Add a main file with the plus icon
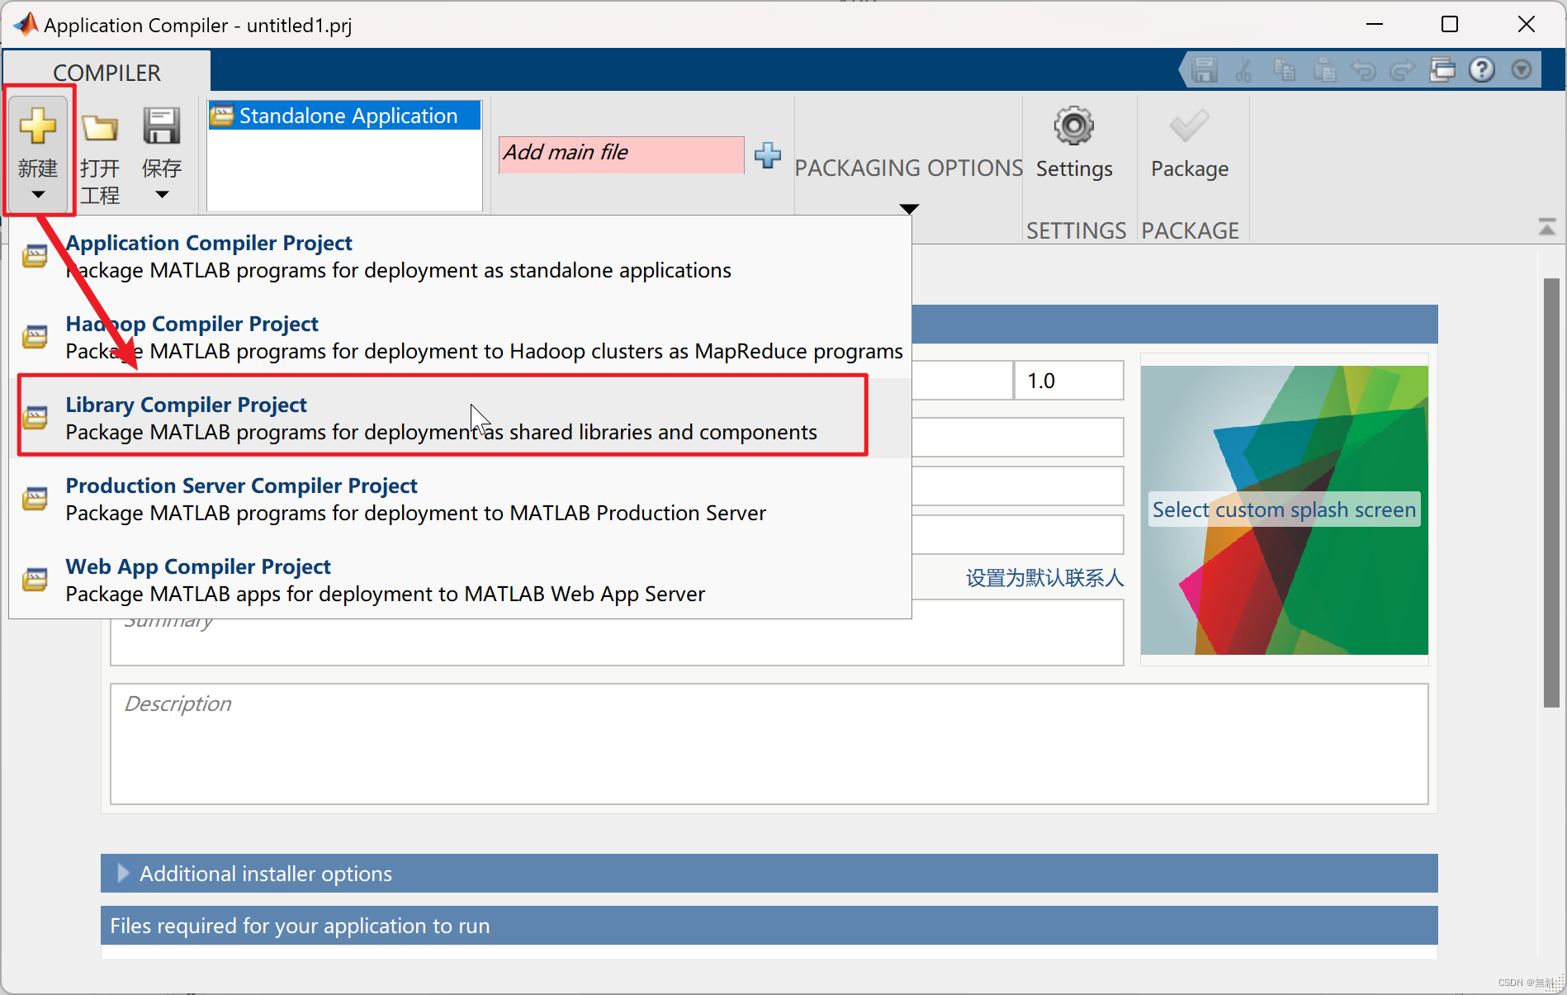Image resolution: width=1567 pixels, height=995 pixels. coord(767,155)
